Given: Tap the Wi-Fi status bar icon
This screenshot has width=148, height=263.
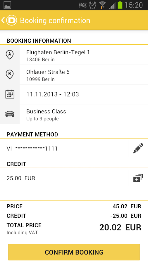Looking at the screenshot, I should click(102, 5).
